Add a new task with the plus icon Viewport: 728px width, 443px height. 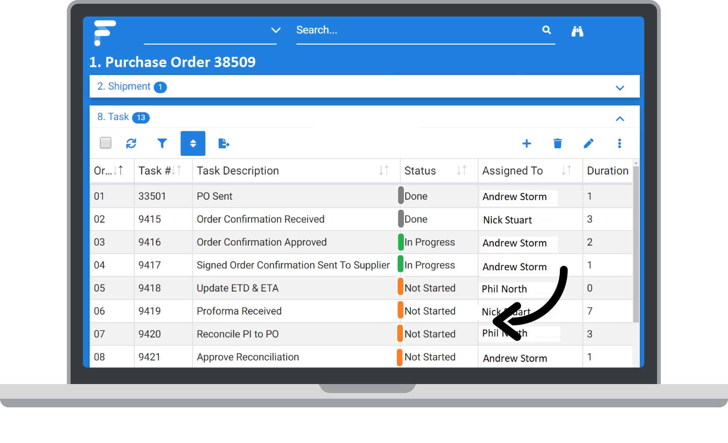click(x=527, y=143)
